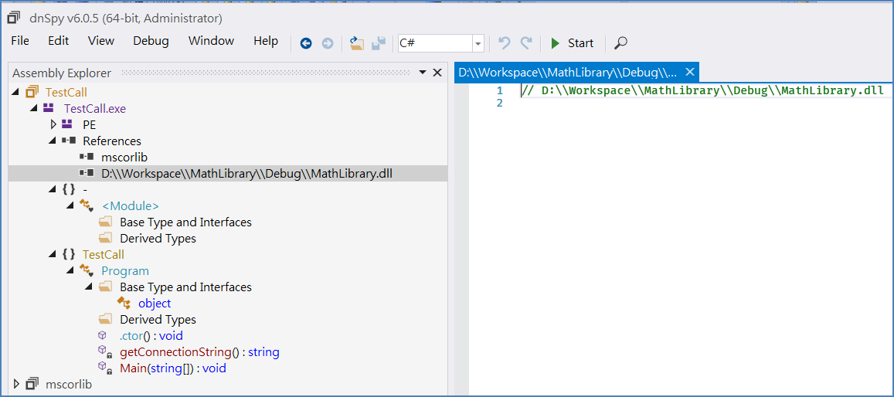Collapse the References tree node
The width and height of the screenshot is (894, 397).
point(53,141)
